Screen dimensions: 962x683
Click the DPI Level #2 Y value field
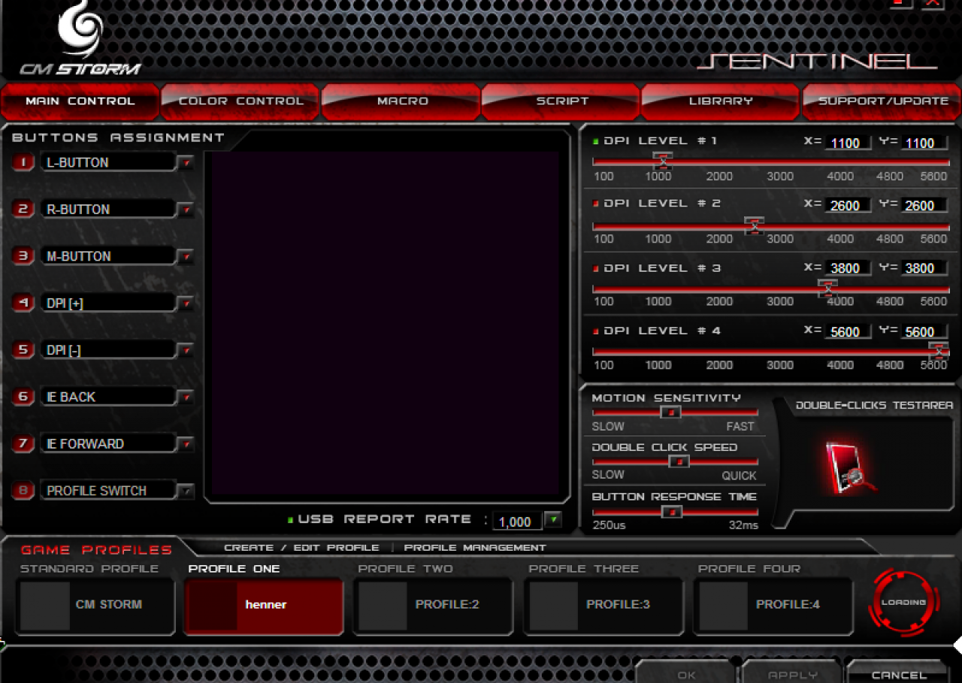(924, 205)
